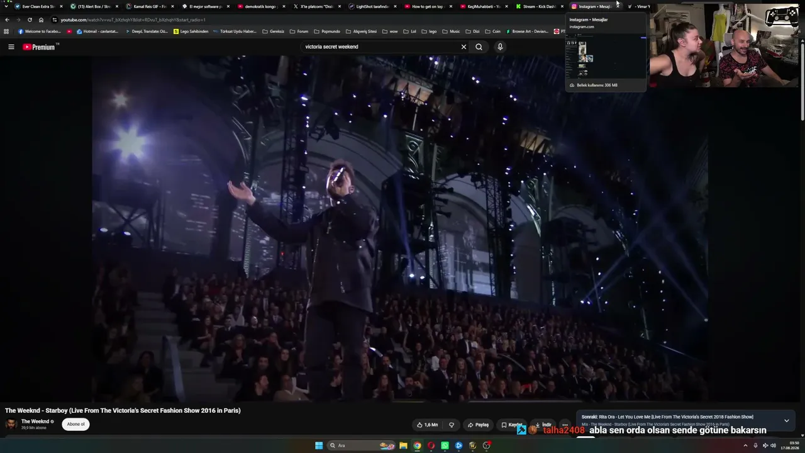805x453 pixels.
Task: Like the video with thumbs-up button
Action: [428, 425]
